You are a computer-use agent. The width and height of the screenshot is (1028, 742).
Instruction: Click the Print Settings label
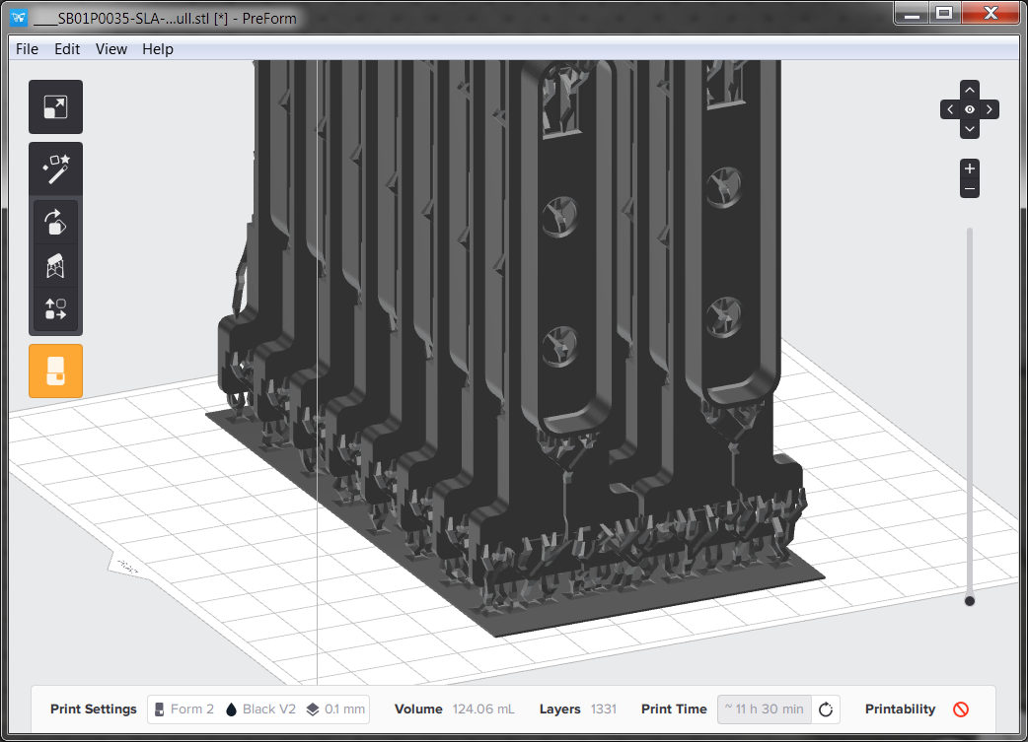tap(93, 708)
